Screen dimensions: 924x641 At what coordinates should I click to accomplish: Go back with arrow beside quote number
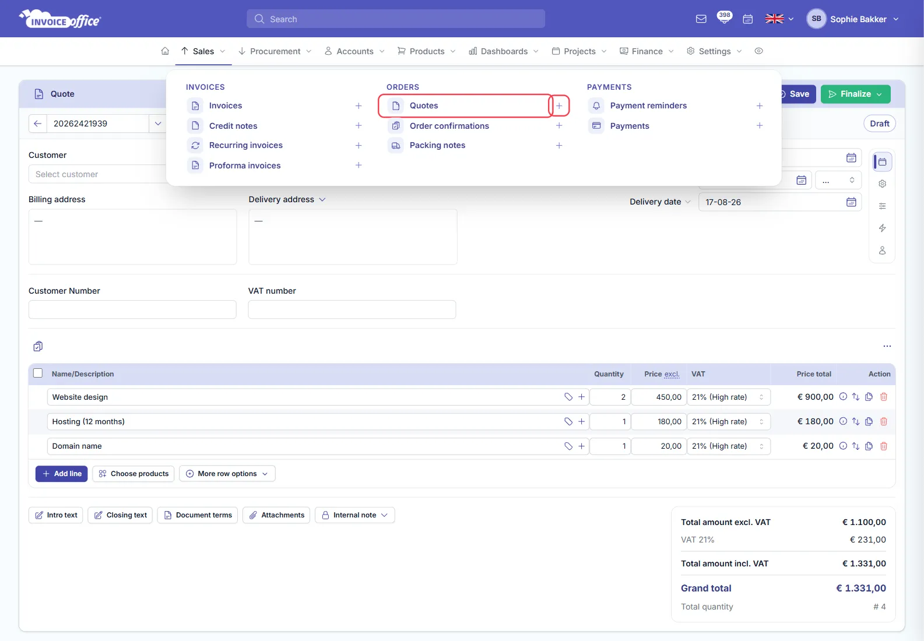point(37,124)
